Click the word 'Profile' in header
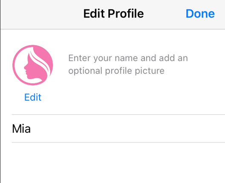Viewport: 225px width, 183px height. [x=126, y=14]
